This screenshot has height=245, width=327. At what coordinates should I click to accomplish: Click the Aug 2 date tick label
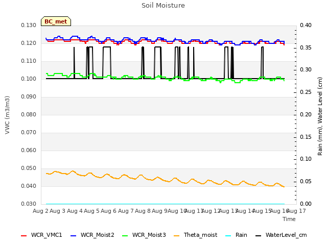point(40,211)
